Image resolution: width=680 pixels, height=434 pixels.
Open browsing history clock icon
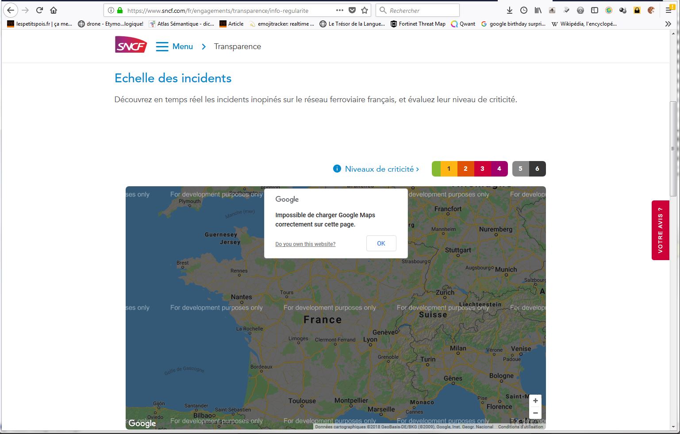pos(524,10)
